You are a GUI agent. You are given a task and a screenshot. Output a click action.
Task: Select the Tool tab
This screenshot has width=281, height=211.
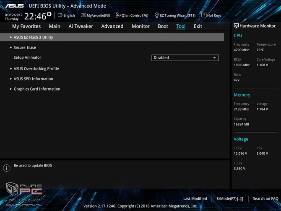pos(181,26)
